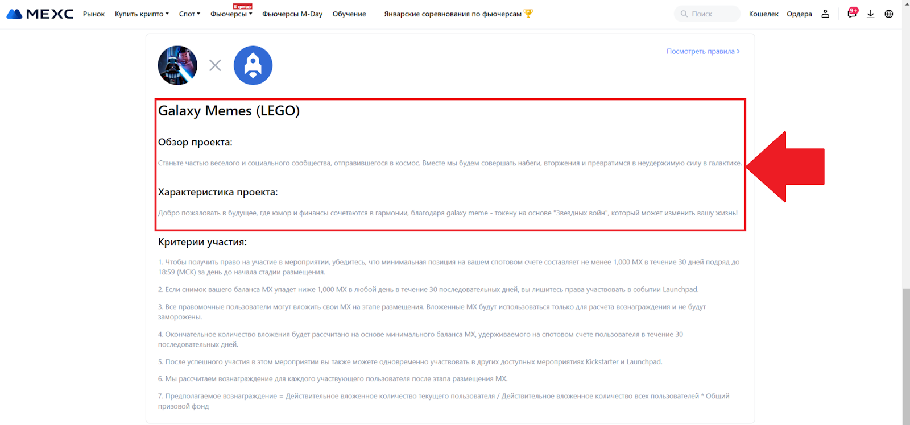The height and width of the screenshot is (425, 910).
Task: Click the criteria line starting 'Если снимок вашего баланса'
Action: 428,290
